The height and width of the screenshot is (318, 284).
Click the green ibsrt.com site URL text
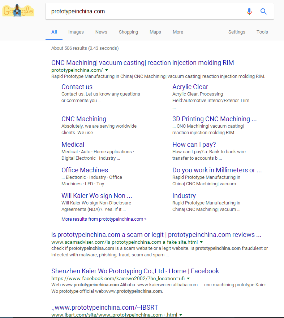tap(114, 315)
